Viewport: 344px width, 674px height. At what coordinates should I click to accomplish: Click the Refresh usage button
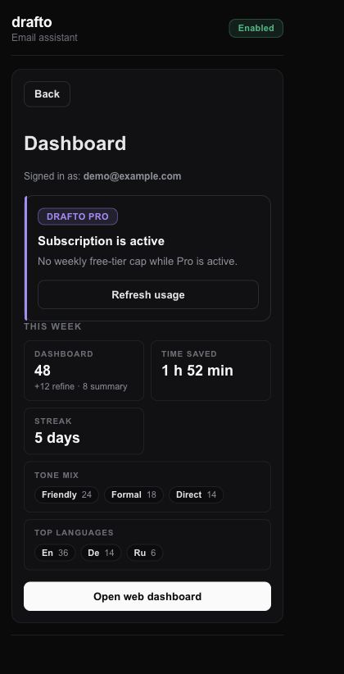pos(148,294)
